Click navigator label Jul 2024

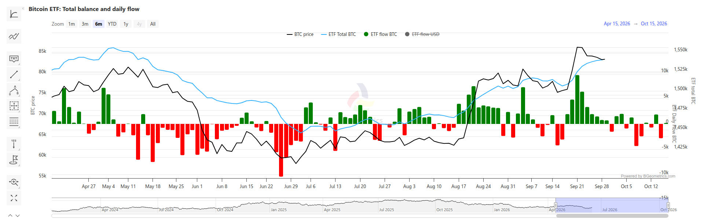tap(166, 210)
